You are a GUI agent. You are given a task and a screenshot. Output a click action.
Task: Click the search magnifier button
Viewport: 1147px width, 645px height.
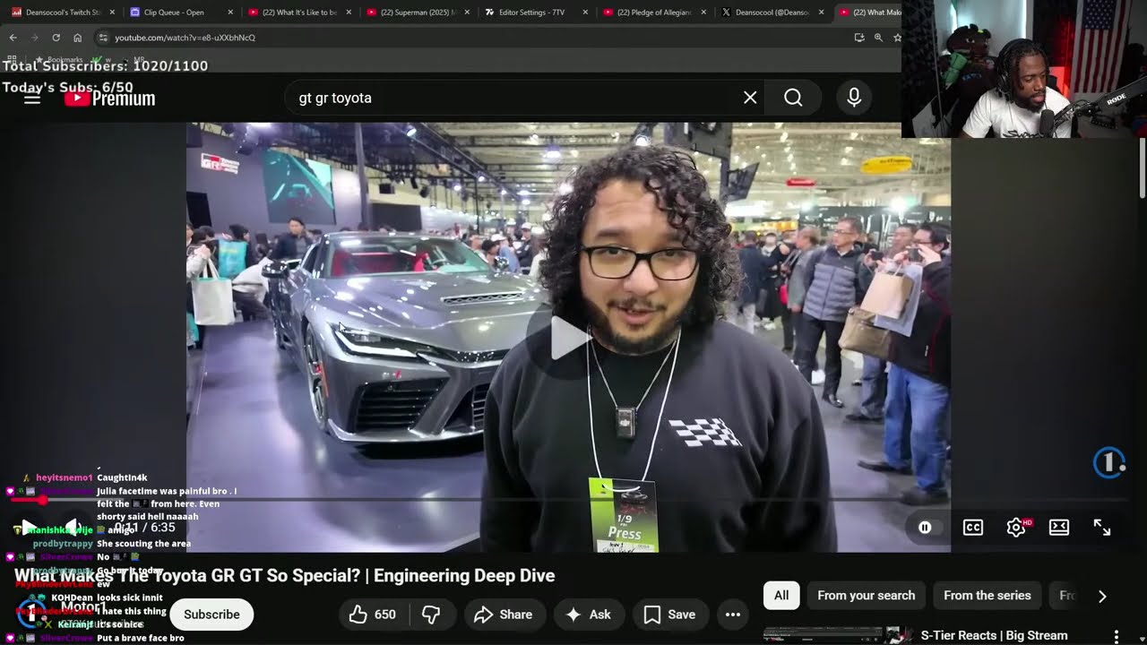click(x=793, y=98)
